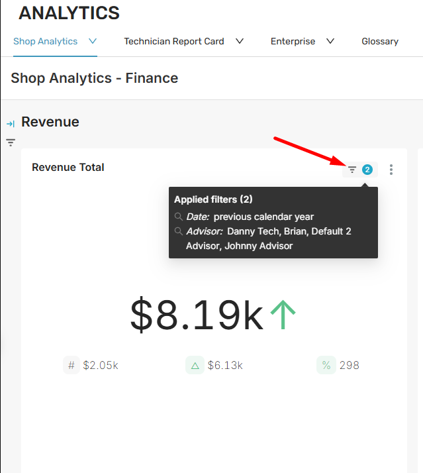The image size is (423, 473).
Task: Open the dashboard filter icon below Revenue
Action: [x=11, y=142]
